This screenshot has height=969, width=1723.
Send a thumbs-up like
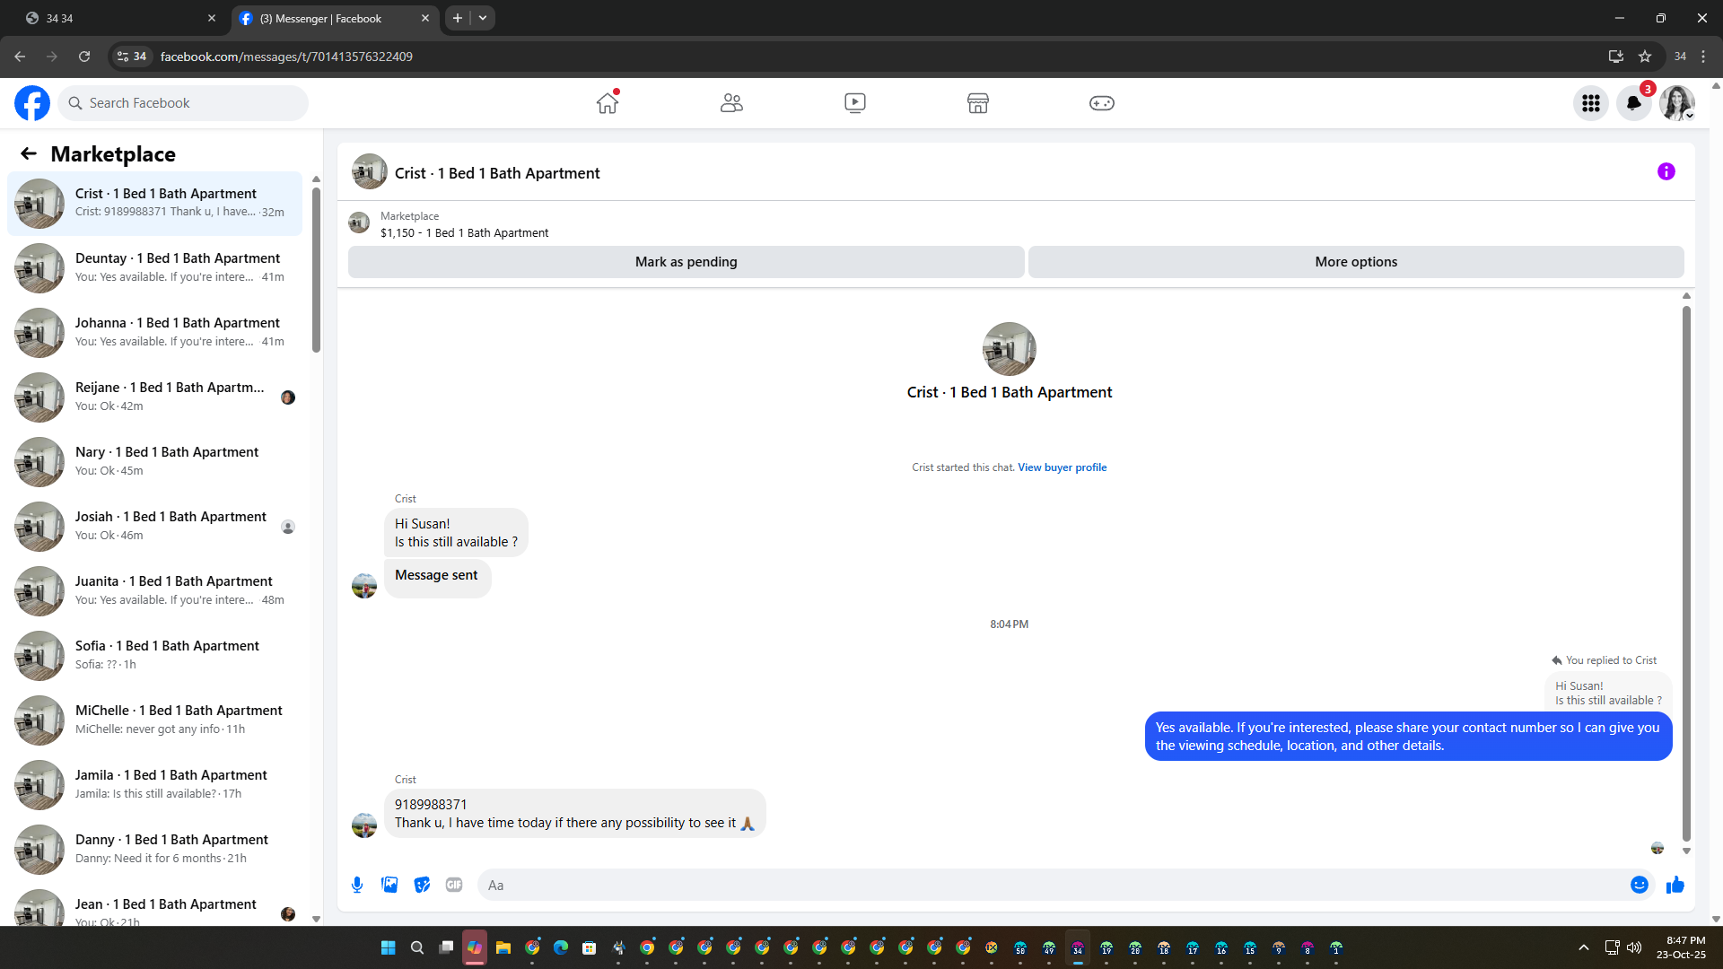pyautogui.click(x=1675, y=886)
